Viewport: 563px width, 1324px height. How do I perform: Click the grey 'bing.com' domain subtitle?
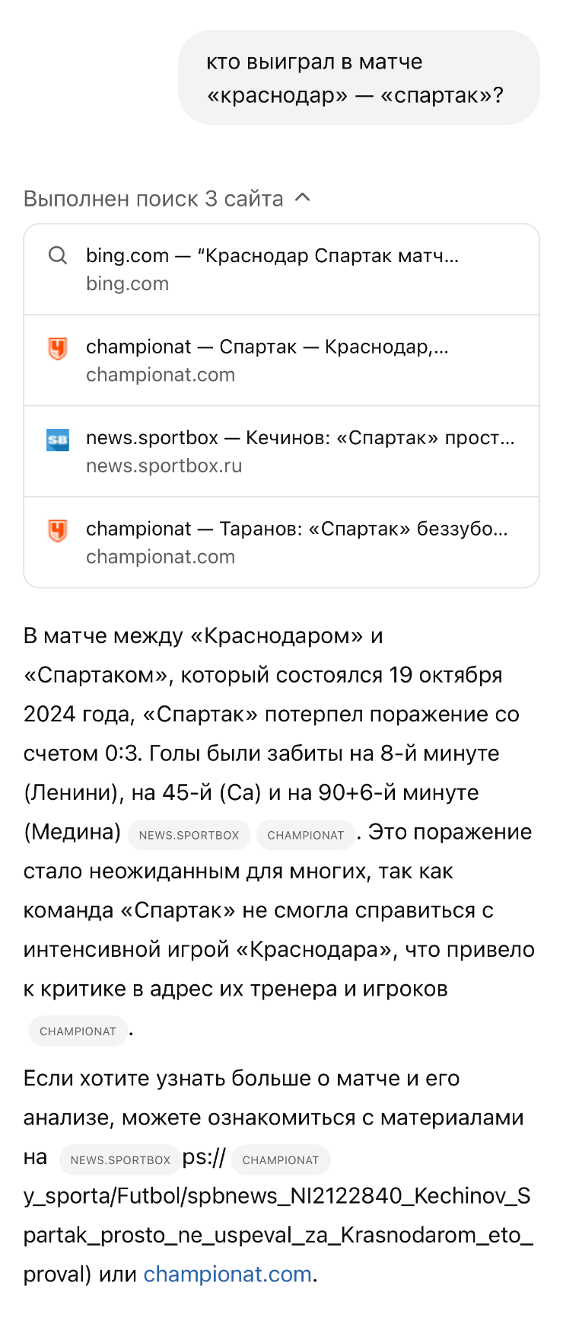click(x=127, y=283)
